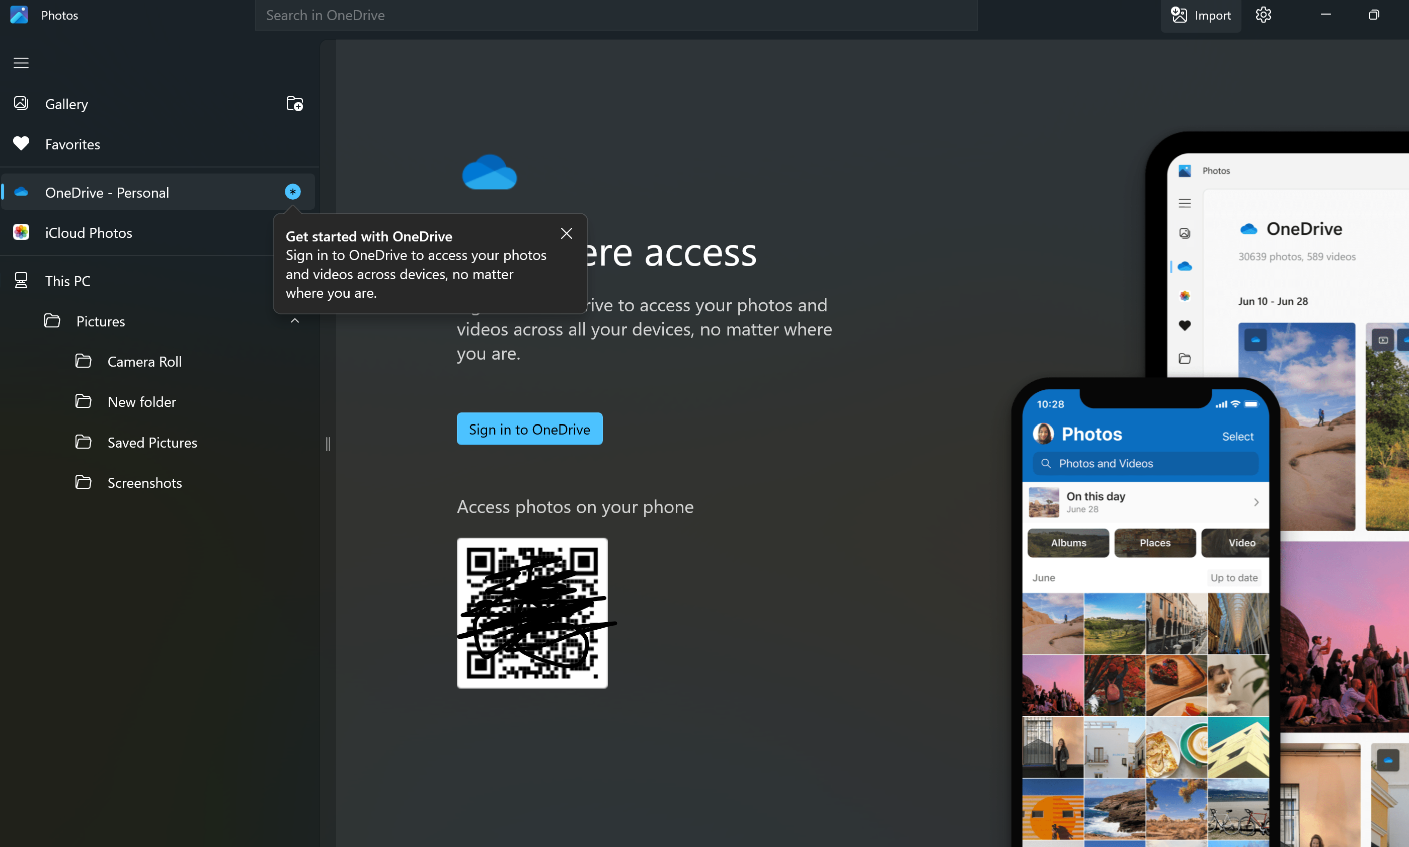Click the blue notification badge on OneDrive
Image resolution: width=1409 pixels, height=847 pixels.
293,192
